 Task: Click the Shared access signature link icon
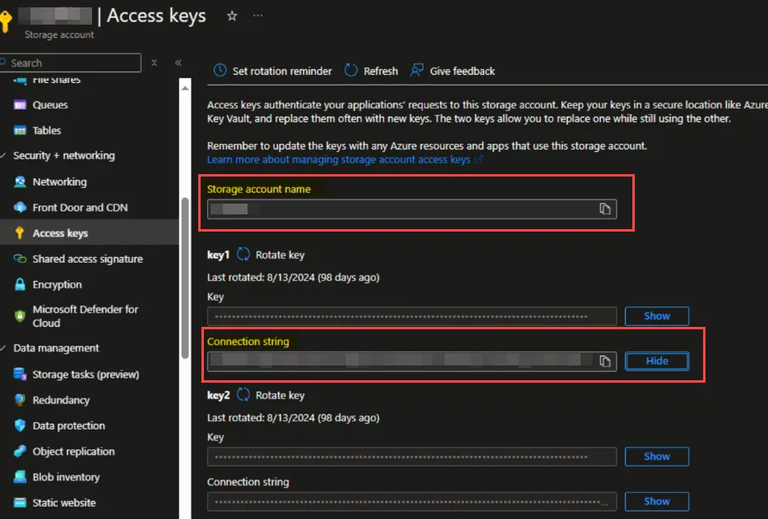coord(20,259)
